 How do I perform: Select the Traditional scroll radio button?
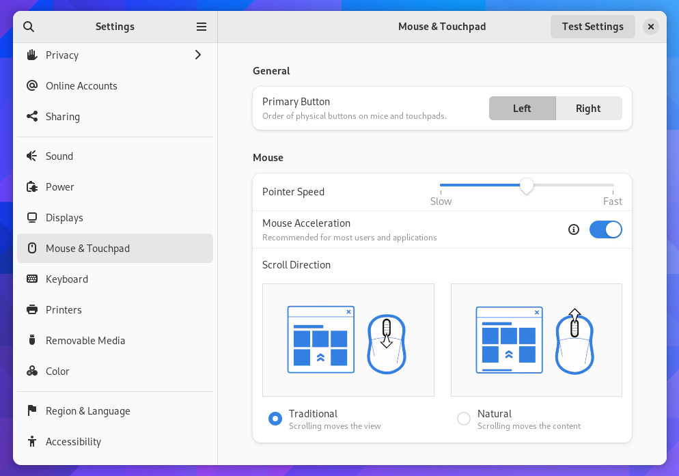click(275, 419)
